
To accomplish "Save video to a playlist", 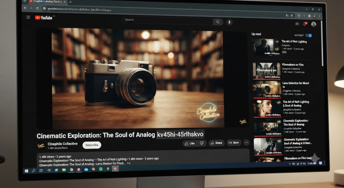I will pos(234,143).
